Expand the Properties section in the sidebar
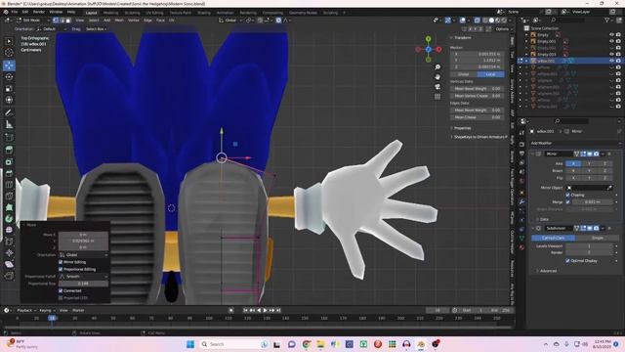Viewport: 625px width, 352px height. point(461,128)
